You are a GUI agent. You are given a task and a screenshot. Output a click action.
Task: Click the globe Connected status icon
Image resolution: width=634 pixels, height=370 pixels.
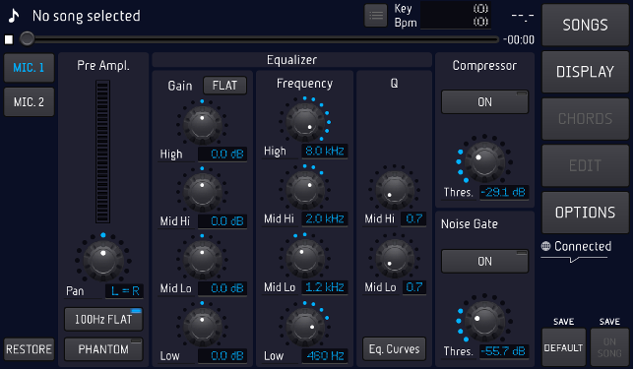click(545, 246)
